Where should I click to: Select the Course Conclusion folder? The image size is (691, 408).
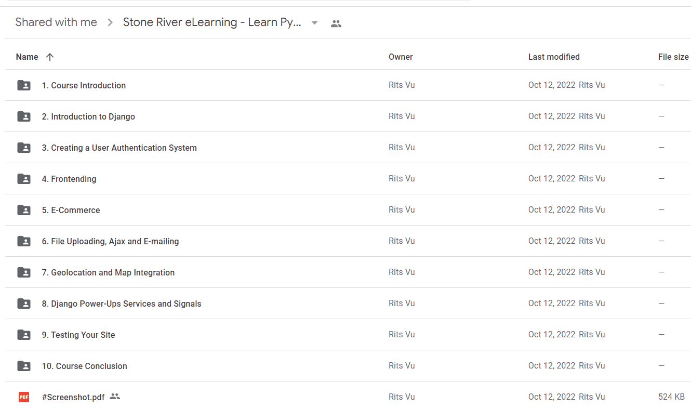[348, 366]
